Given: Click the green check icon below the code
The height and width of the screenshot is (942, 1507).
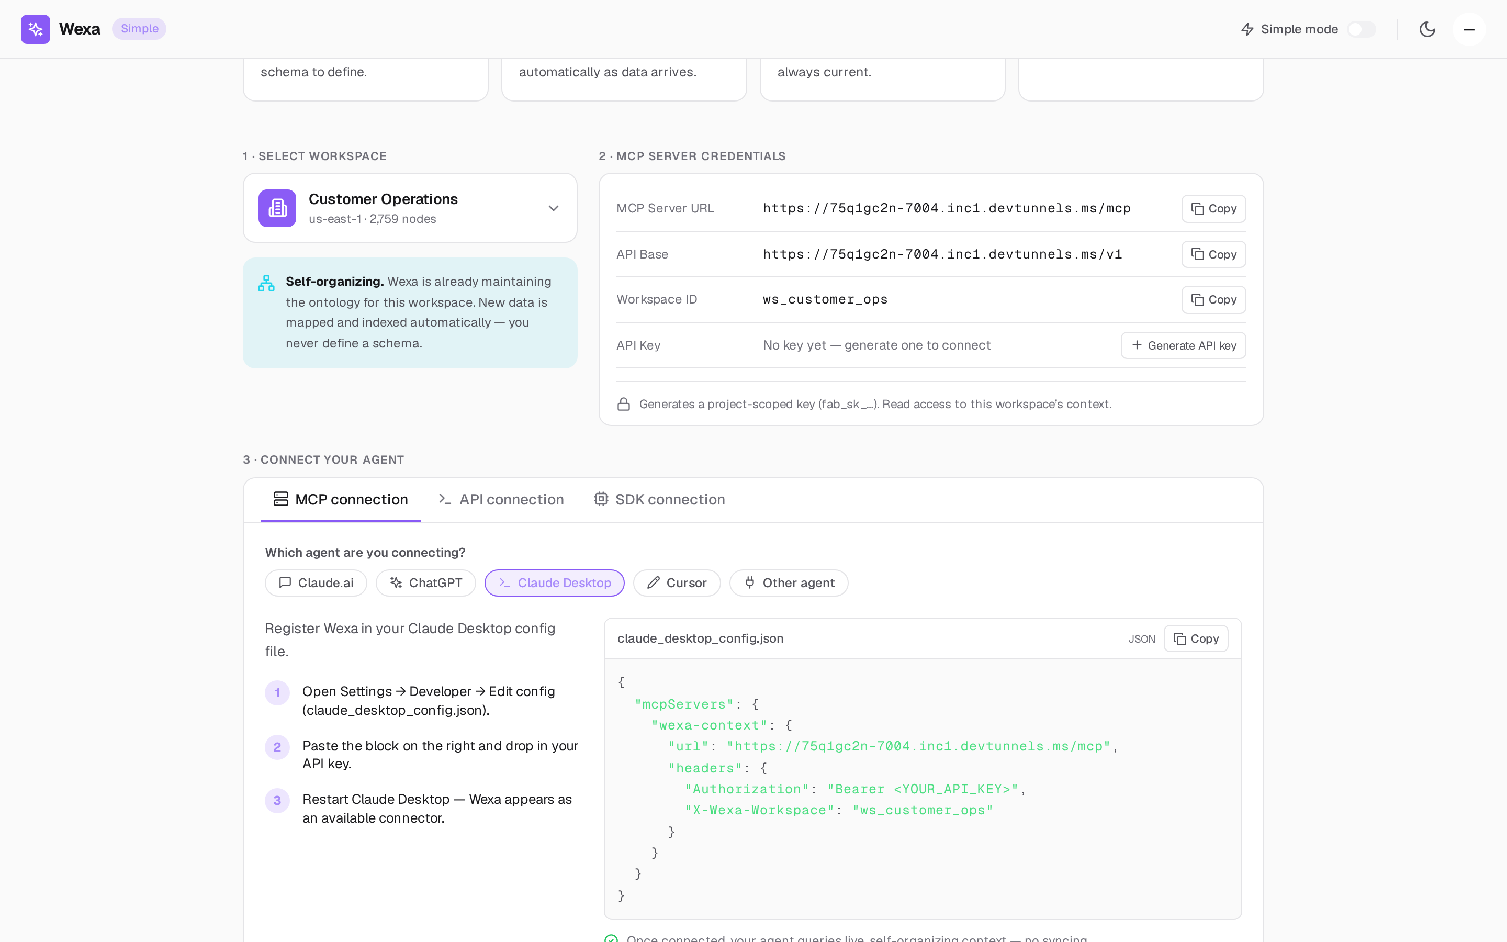Looking at the screenshot, I should tap(612, 938).
